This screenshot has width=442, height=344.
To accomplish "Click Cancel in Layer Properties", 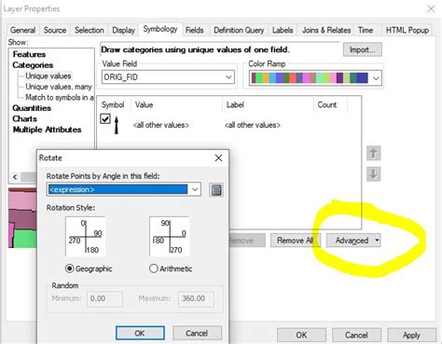I will click(356, 335).
